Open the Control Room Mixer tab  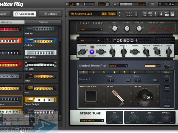[x=167, y=72]
